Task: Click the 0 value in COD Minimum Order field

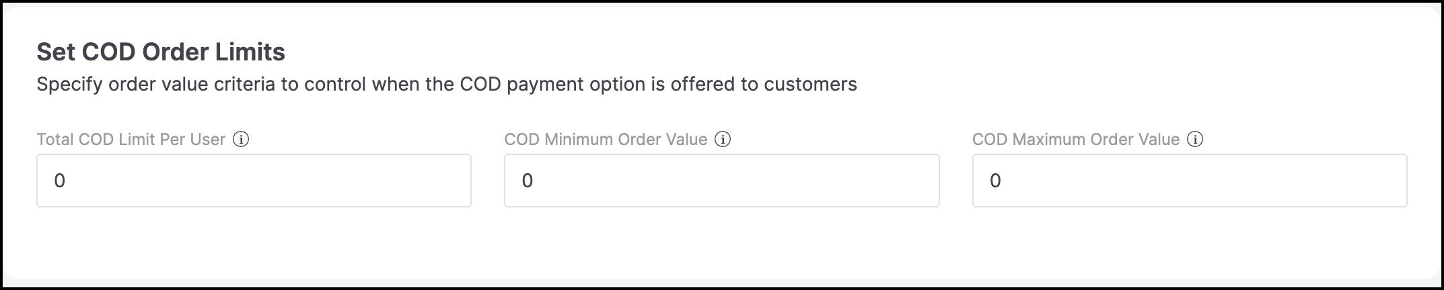Action: click(x=528, y=181)
